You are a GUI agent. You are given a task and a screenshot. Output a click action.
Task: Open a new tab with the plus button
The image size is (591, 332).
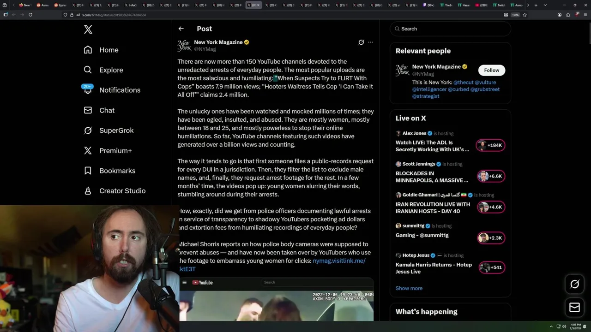(x=536, y=5)
